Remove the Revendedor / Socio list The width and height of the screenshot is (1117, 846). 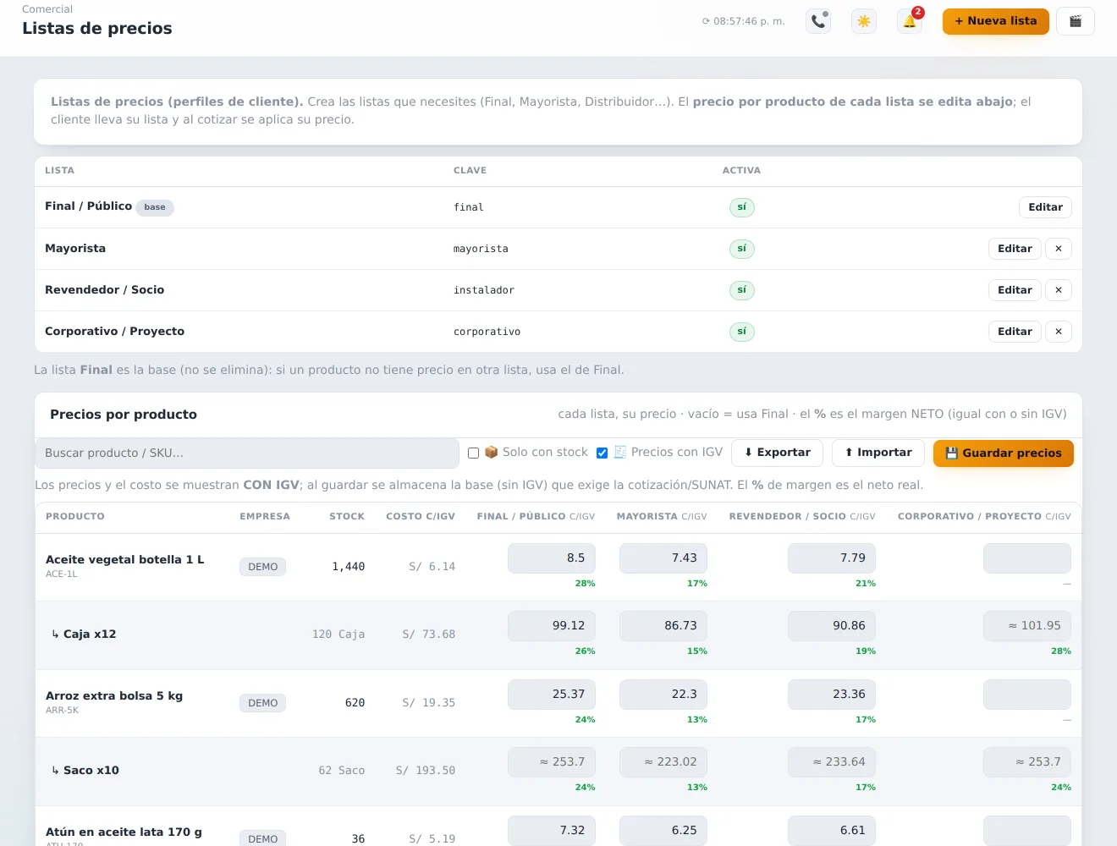(x=1059, y=290)
